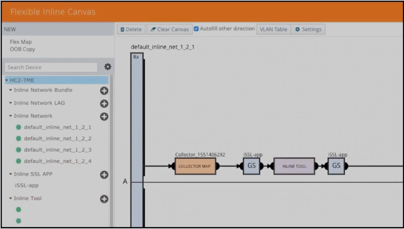Open canvas Settings
Screen dimensions: 404x229
pos(308,30)
